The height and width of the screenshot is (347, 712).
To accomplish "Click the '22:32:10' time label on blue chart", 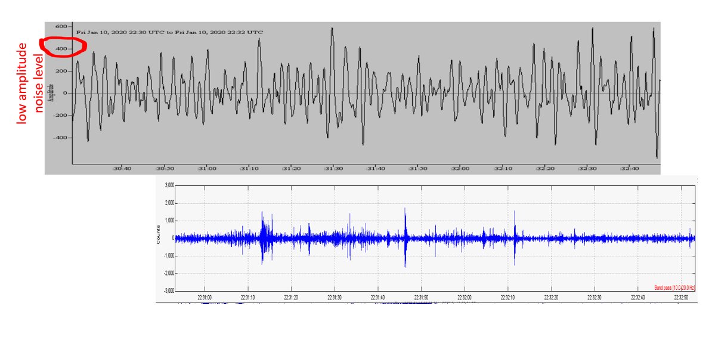I will pos(508,298).
